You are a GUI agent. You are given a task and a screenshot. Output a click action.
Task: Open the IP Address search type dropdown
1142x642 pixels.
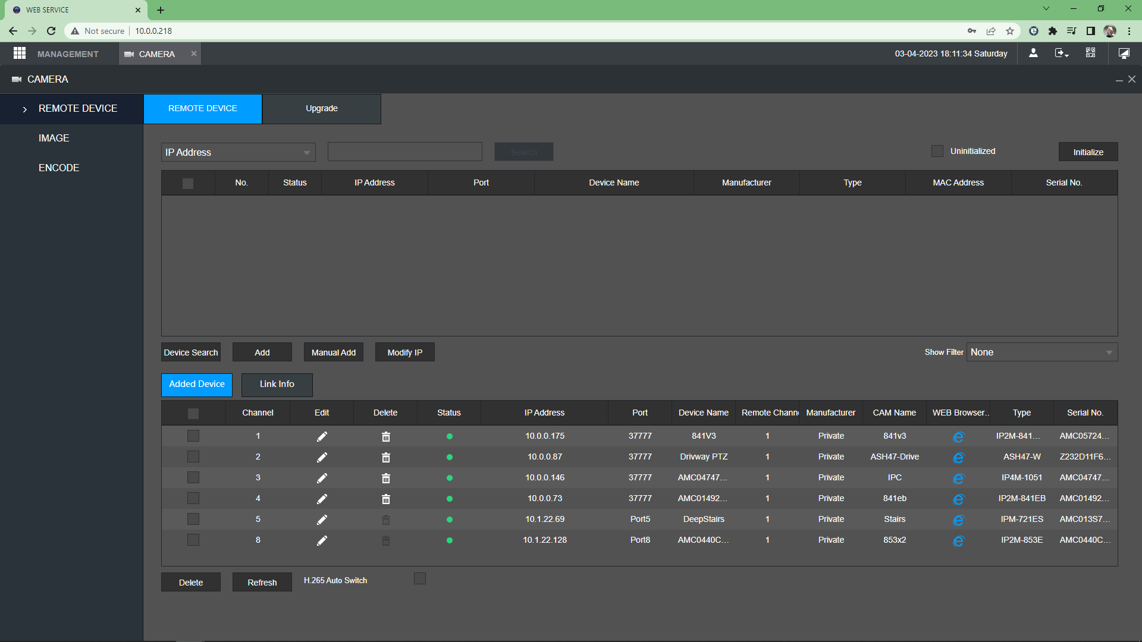click(x=238, y=152)
